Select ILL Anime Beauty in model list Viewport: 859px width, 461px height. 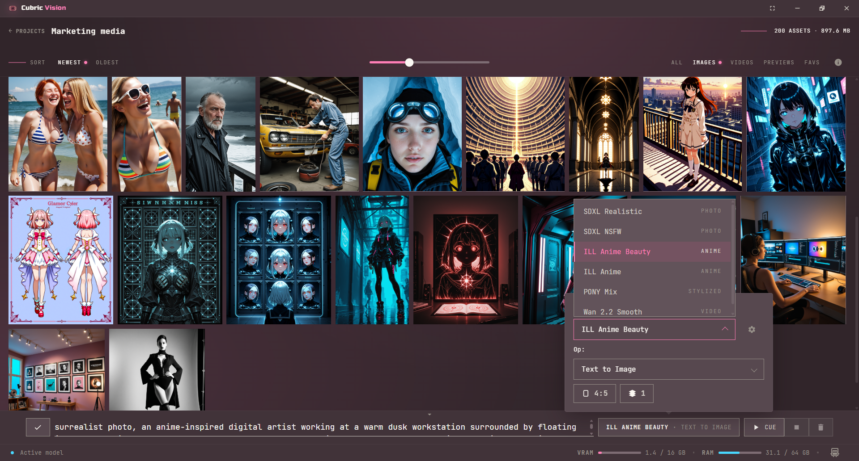click(x=652, y=251)
